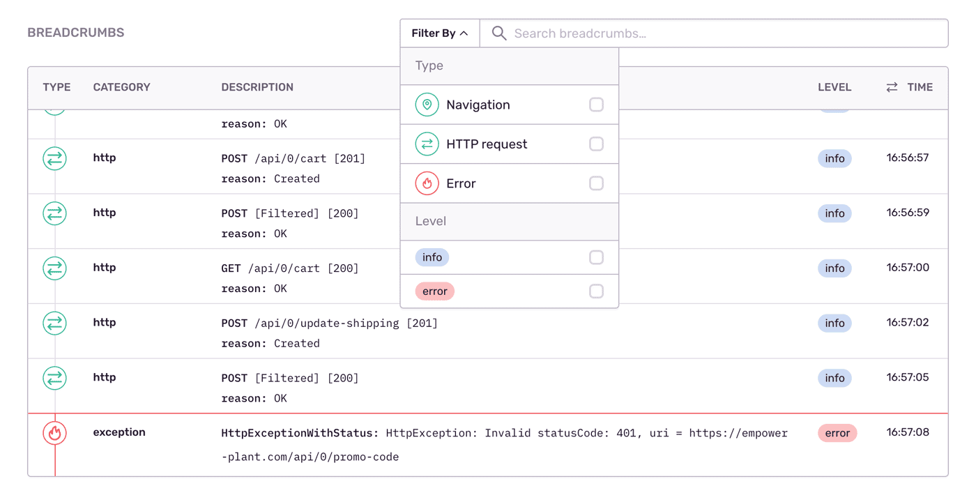Click the error badge on exception row
Viewport: 976px width, 495px height.
[x=837, y=433]
